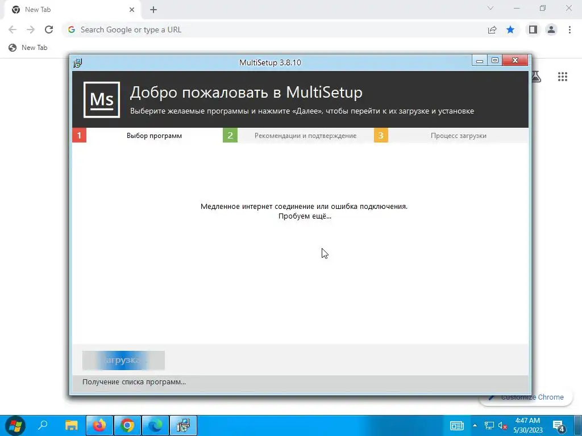Open the Chrome three-dot menu
The height and width of the screenshot is (436, 582).
pos(569,30)
